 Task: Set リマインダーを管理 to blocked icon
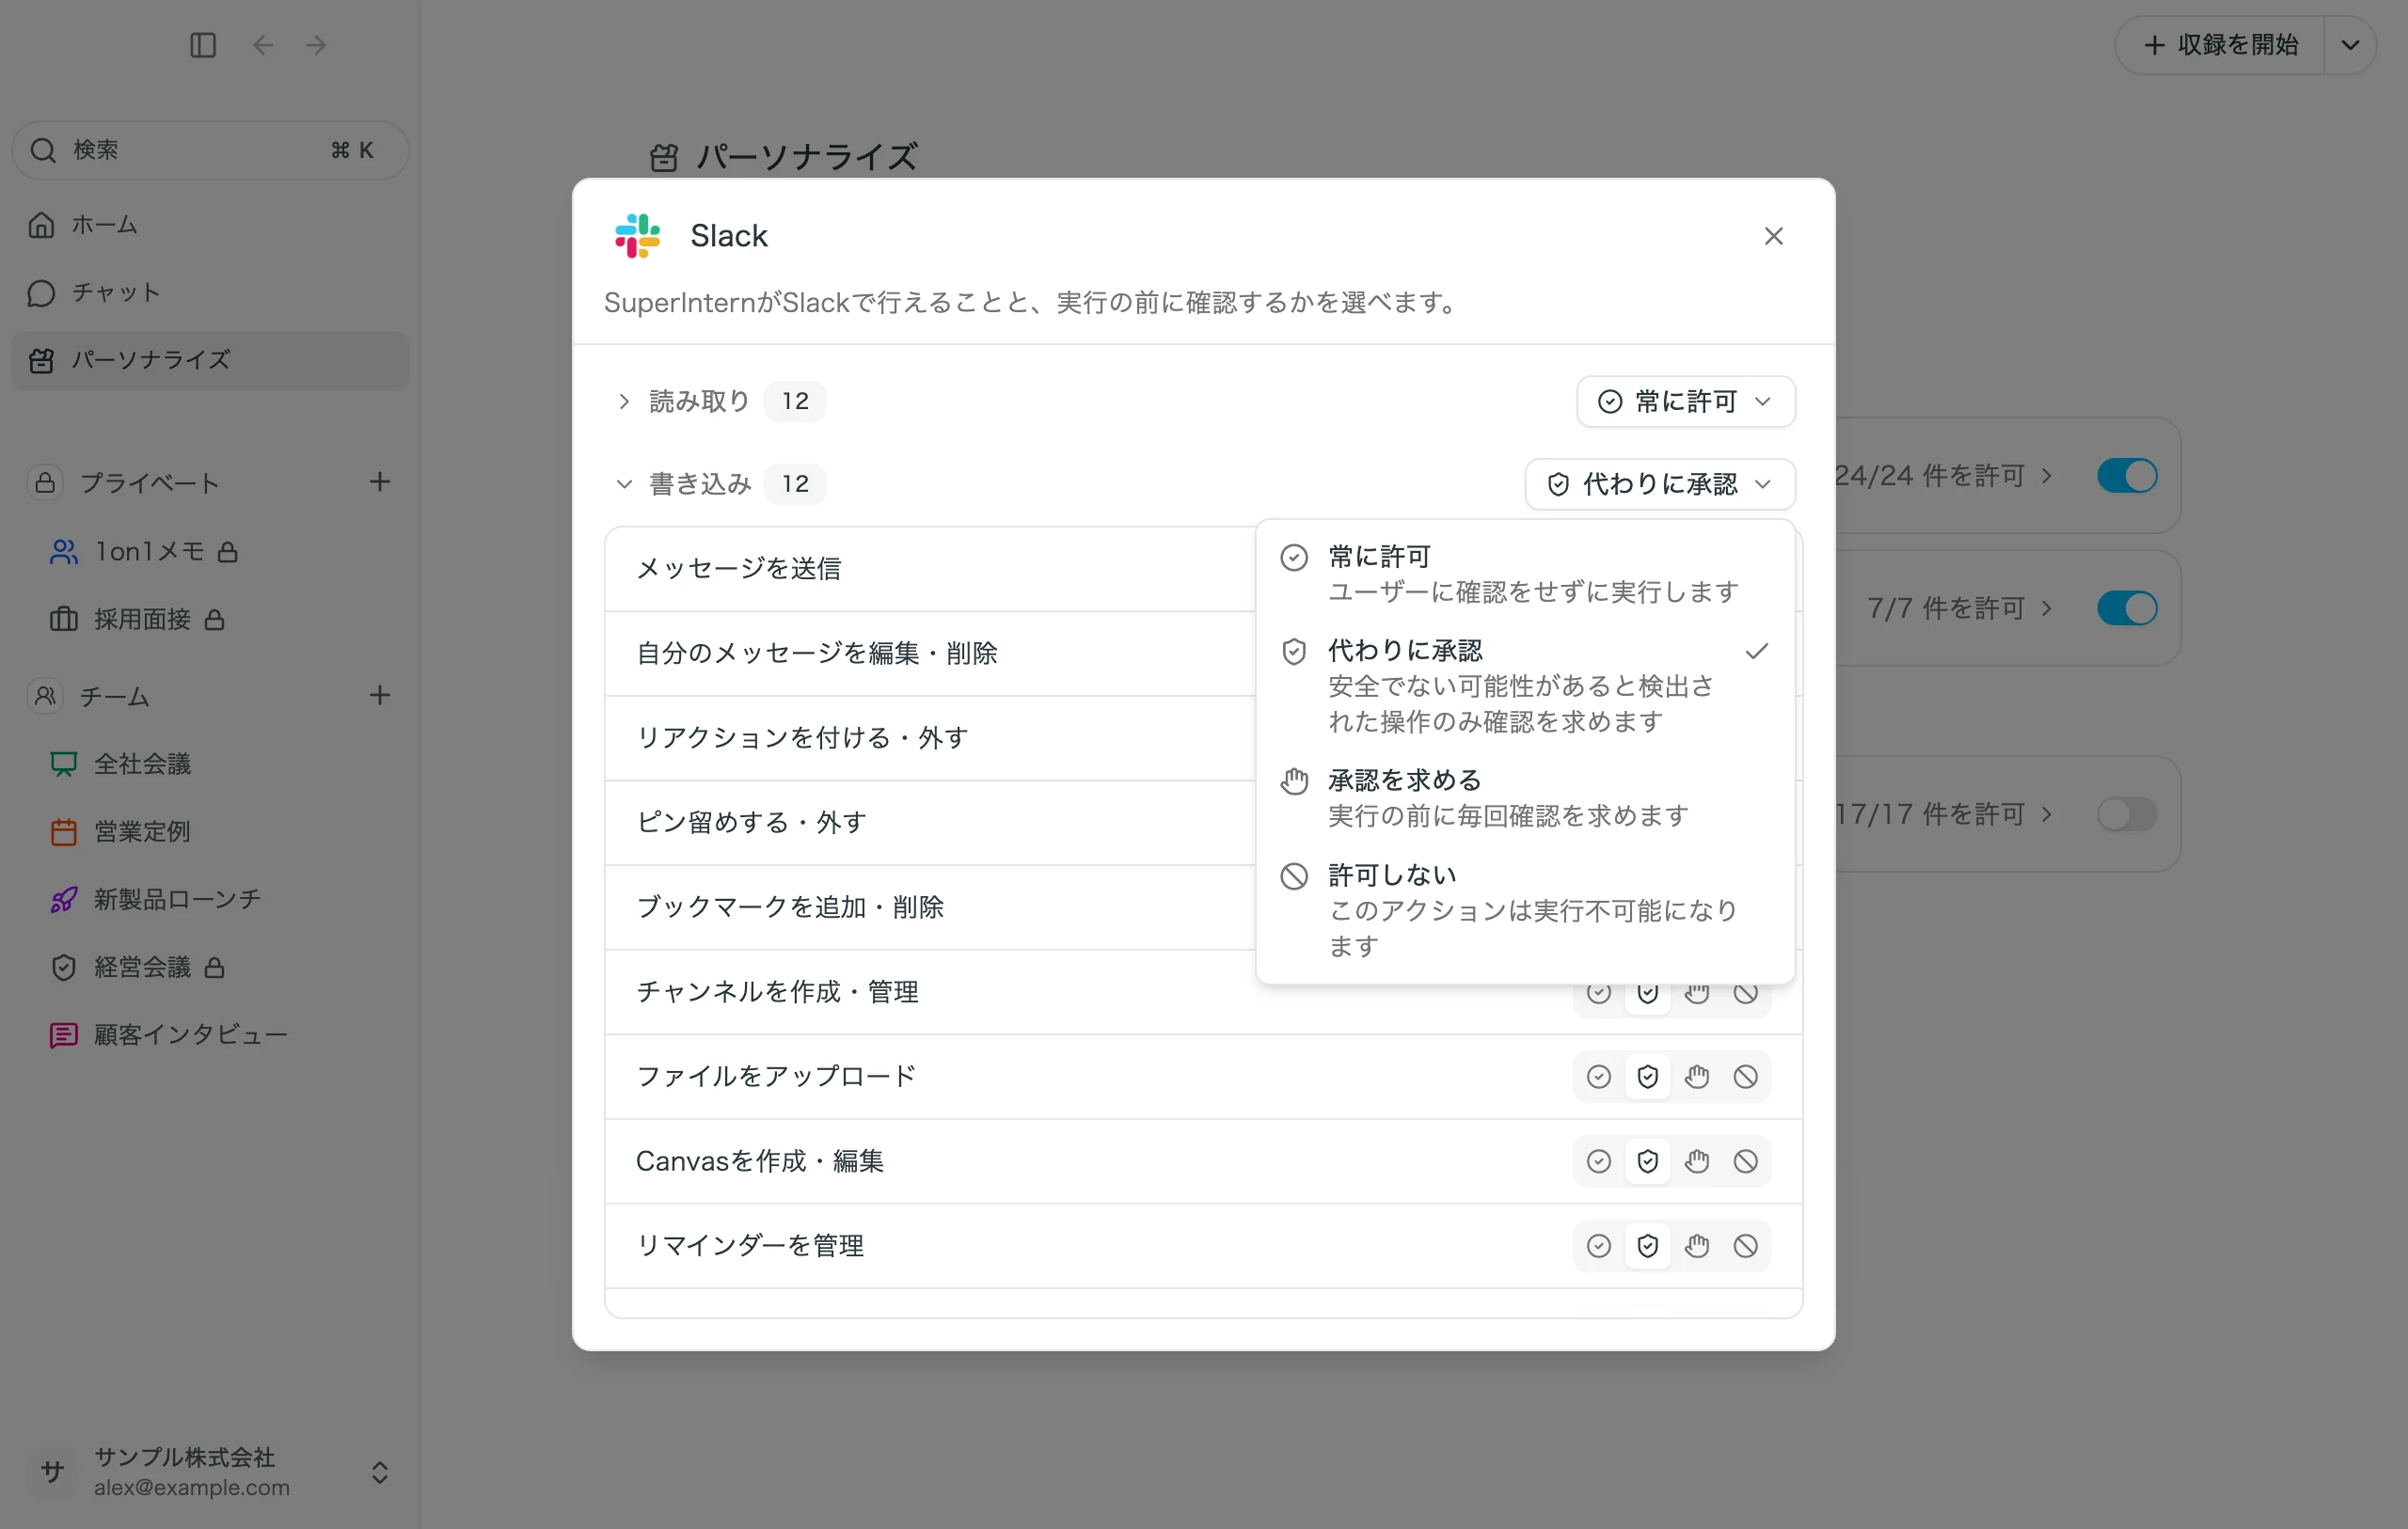1745,1246
